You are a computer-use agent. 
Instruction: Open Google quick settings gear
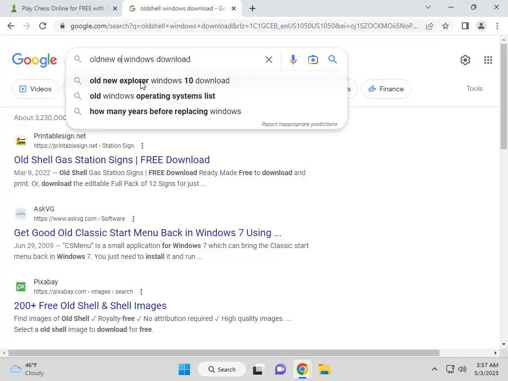pos(465,60)
